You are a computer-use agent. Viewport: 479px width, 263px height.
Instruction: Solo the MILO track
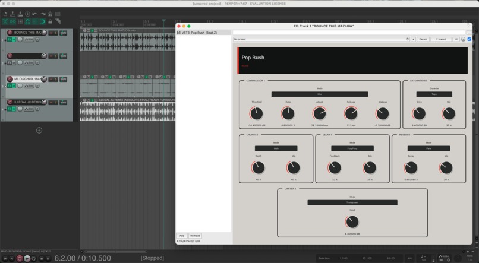coord(56,79)
